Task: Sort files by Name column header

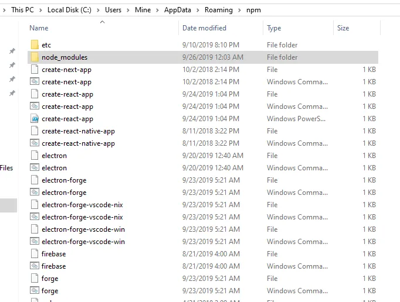Action: tap(39, 28)
